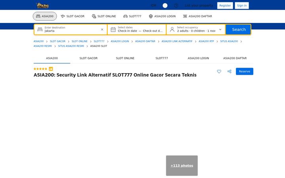Open the Sign in button

click(x=242, y=6)
